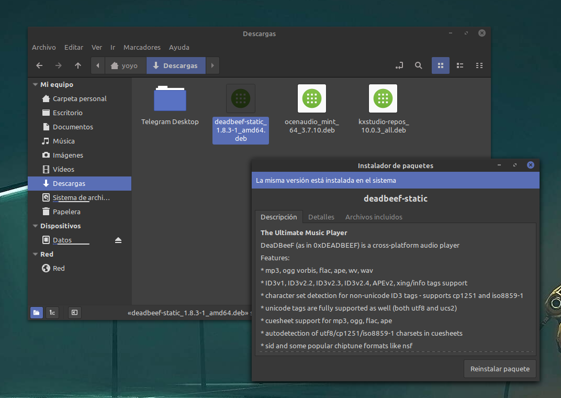Switch to compact view mode
The height and width of the screenshot is (398, 561).
click(x=479, y=65)
